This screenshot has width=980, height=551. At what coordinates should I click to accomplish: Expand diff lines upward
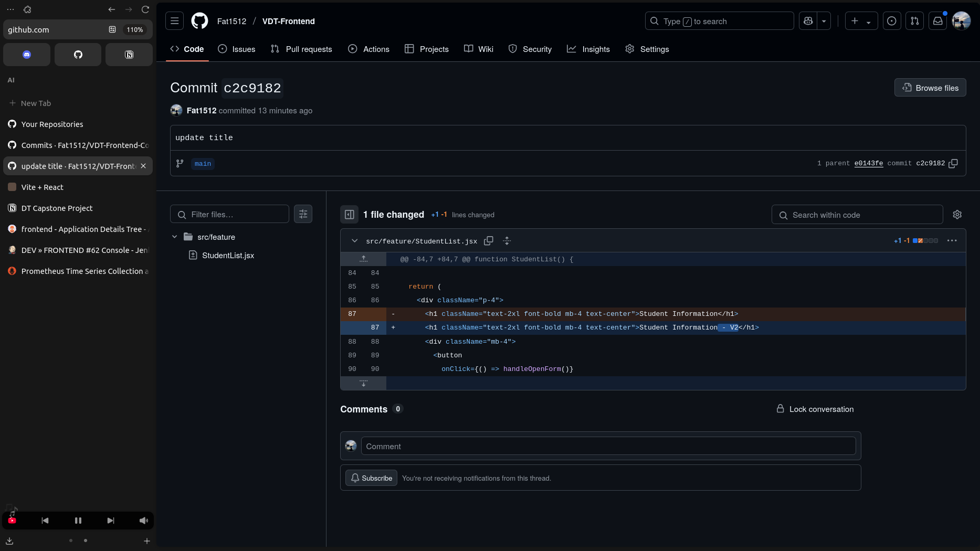click(x=363, y=259)
